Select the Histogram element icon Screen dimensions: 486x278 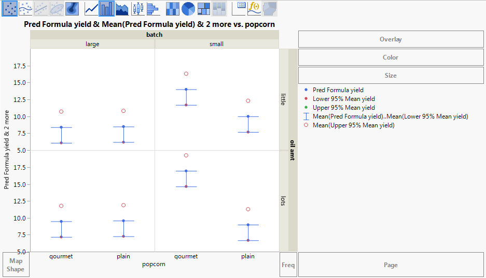tap(153, 8)
